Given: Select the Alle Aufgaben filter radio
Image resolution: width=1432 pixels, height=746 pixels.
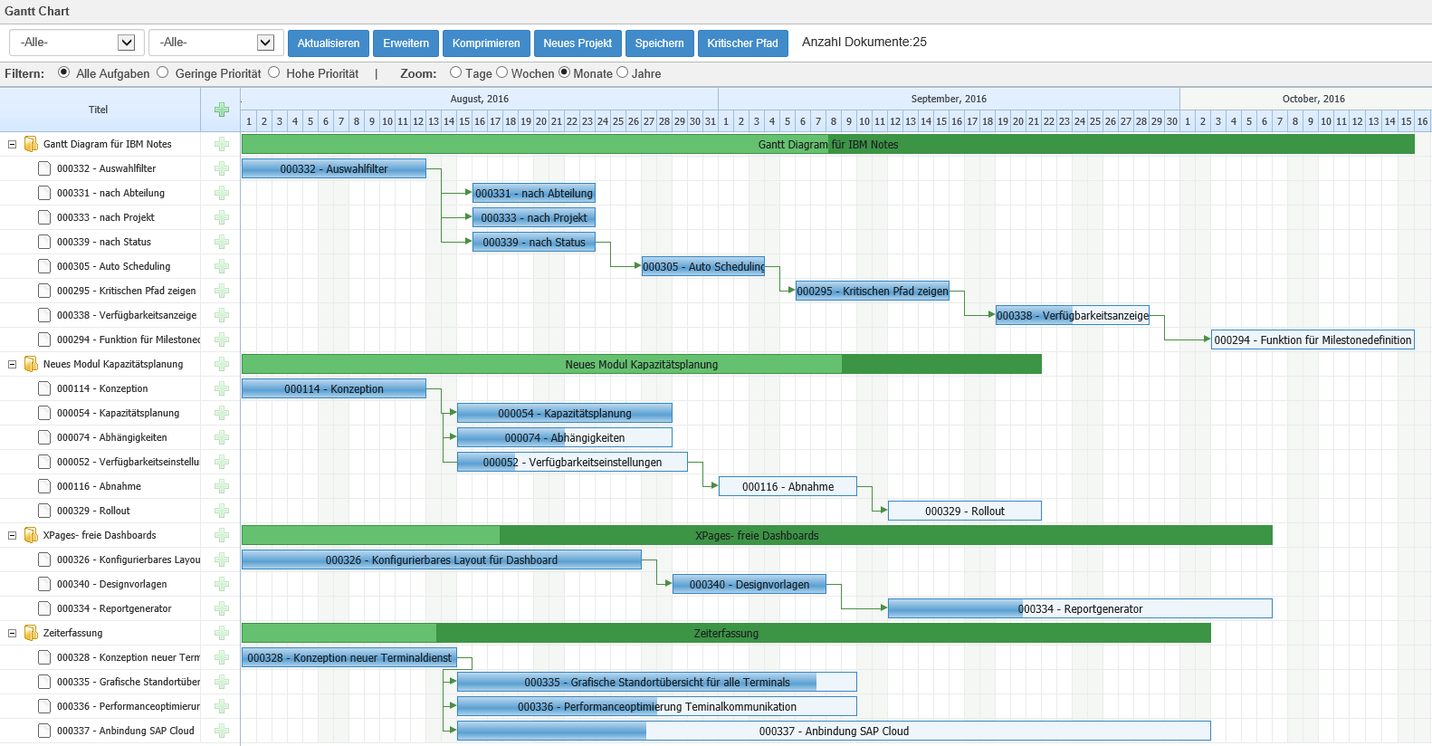Looking at the screenshot, I should (64, 72).
